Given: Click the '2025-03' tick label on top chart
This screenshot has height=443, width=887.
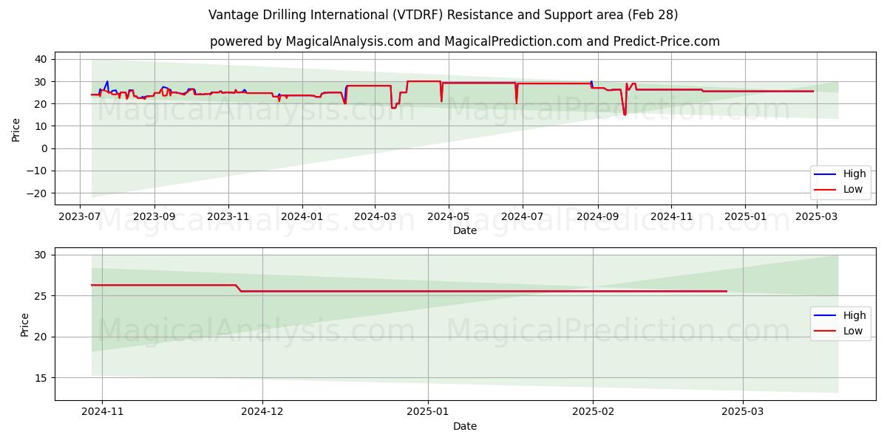Looking at the screenshot, I should [816, 217].
